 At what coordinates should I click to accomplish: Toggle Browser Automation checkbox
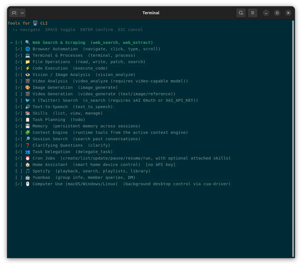tap(19, 49)
